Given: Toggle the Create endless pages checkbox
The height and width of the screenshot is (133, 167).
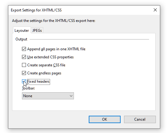Looking at the screenshot, I should click(24, 73).
